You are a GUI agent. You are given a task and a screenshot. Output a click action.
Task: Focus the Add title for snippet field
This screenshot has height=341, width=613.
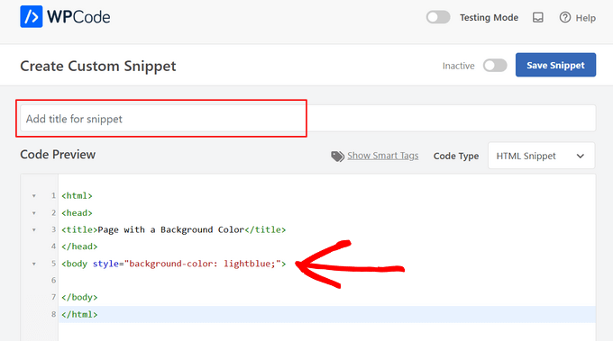[x=308, y=118]
